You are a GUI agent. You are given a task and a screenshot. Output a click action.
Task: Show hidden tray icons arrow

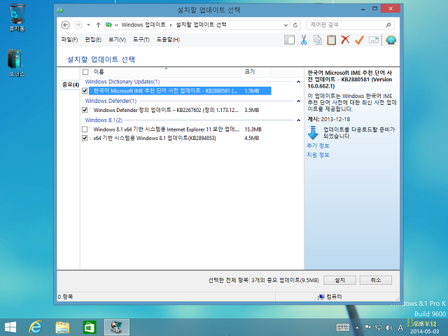click(357, 328)
